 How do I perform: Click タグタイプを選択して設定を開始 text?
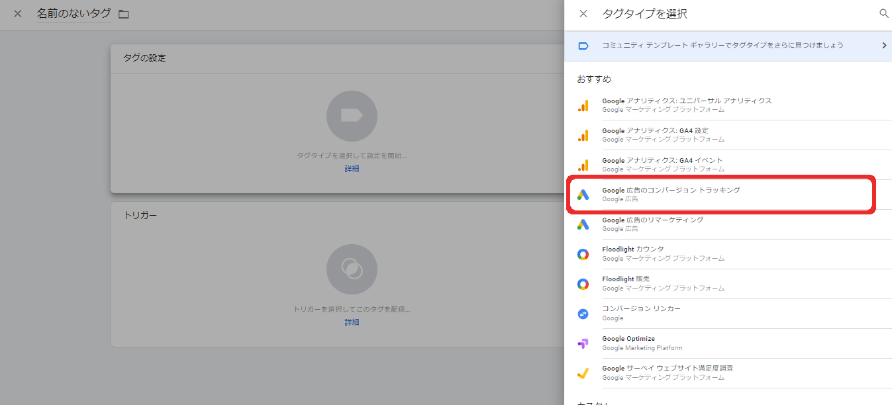[x=352, y=156]
